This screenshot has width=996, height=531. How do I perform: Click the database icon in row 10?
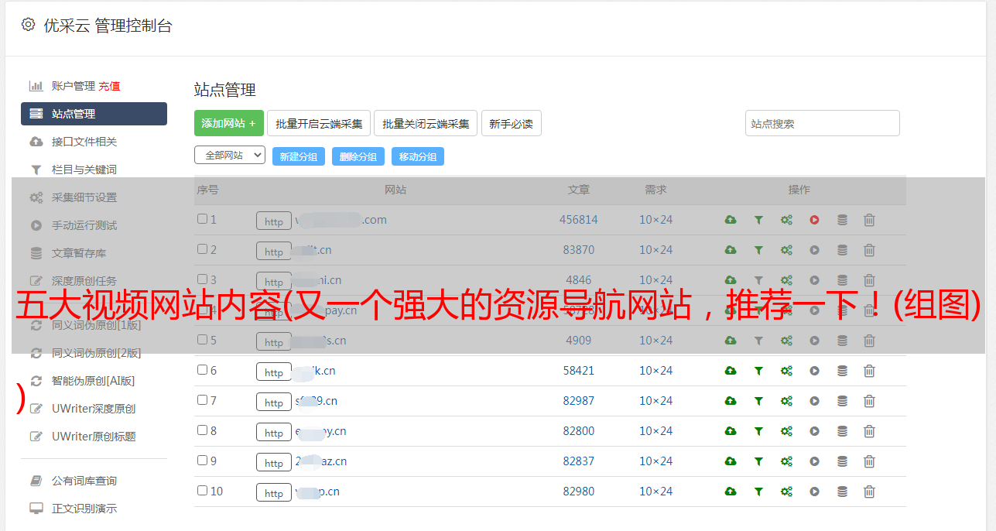click(842, 492)
